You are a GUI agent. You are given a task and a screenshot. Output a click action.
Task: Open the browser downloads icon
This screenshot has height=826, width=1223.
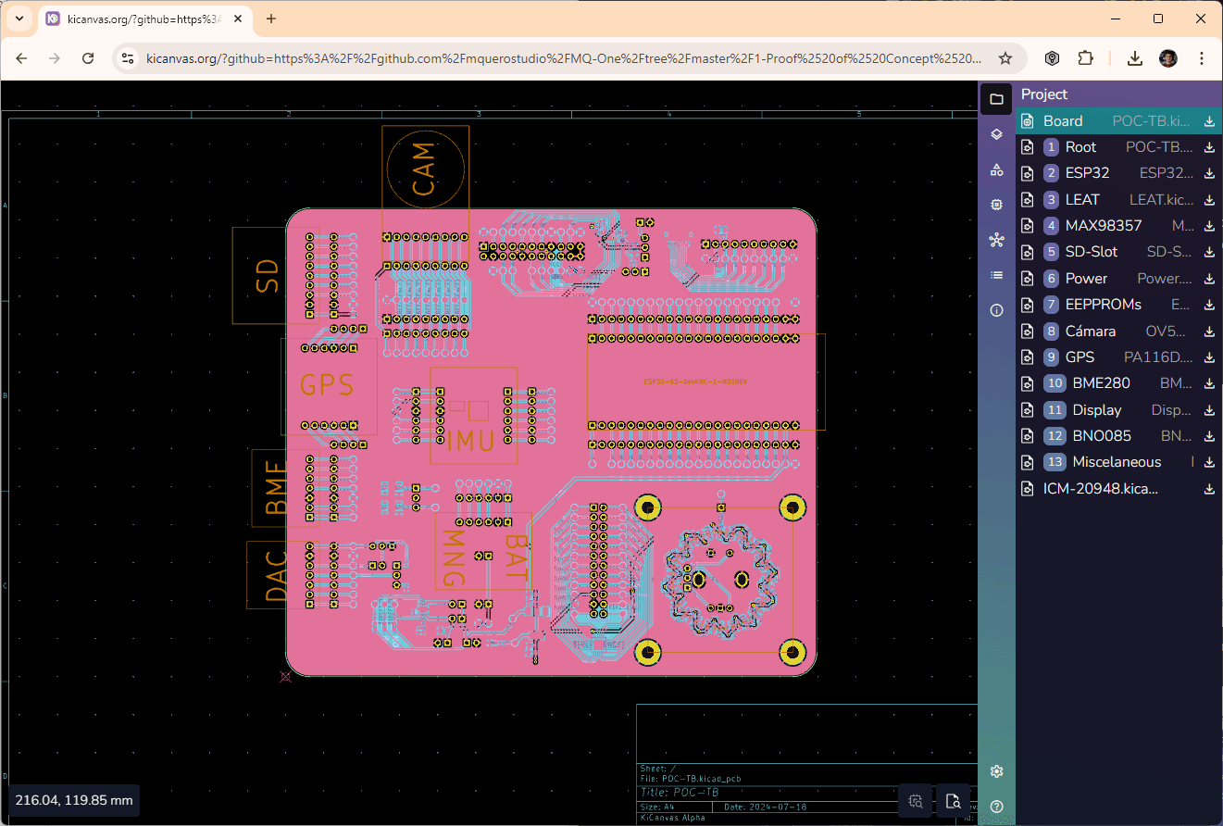(1135, 58)
